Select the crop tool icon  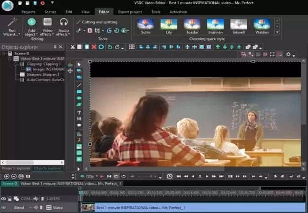[x=97, y=31]
